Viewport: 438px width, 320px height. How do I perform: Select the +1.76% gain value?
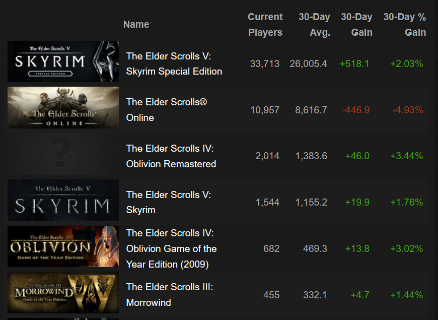(406, 202)
